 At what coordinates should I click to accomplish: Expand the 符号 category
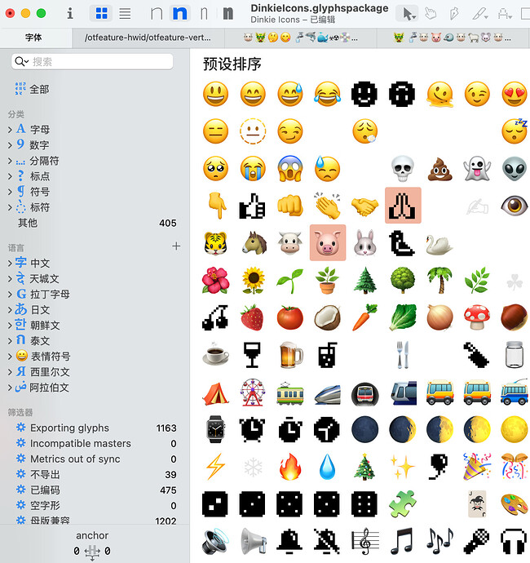pos(10,192)
